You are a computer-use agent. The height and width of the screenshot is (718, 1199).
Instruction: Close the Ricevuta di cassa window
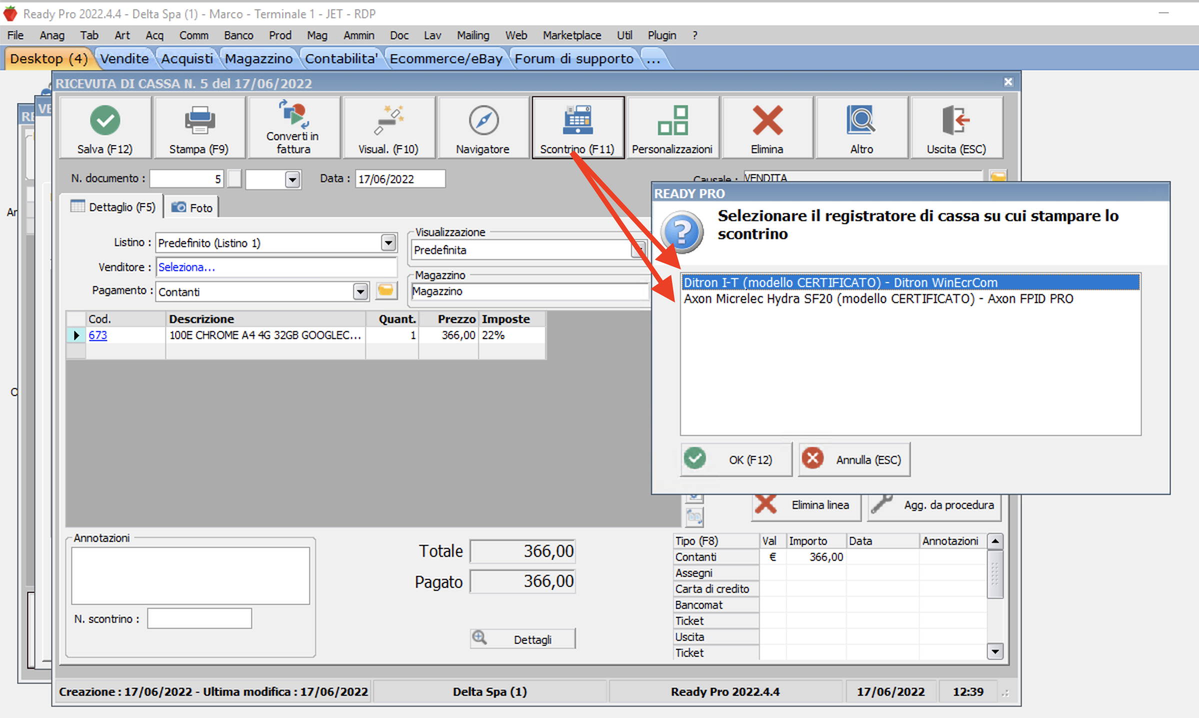[x=1008, y=82]
